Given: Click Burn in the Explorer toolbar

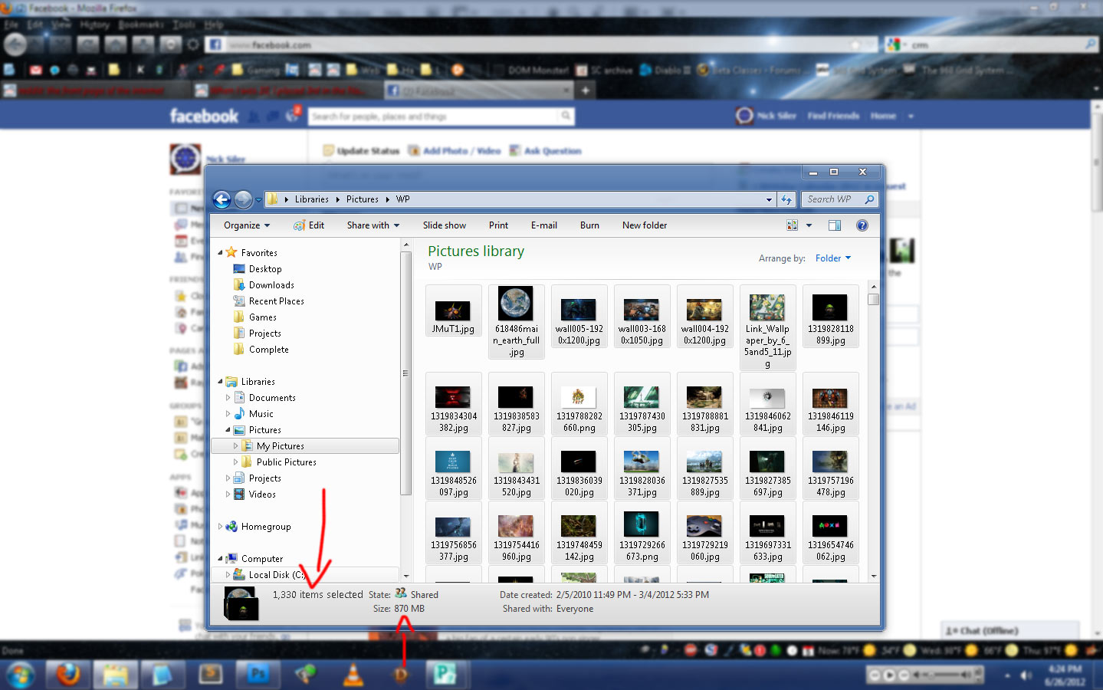Looking at the screenshot, I should [x=589, y=225].
